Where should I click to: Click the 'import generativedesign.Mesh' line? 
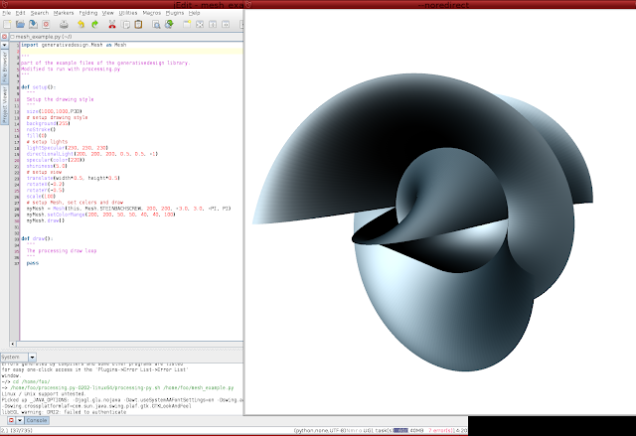(74, 45)
